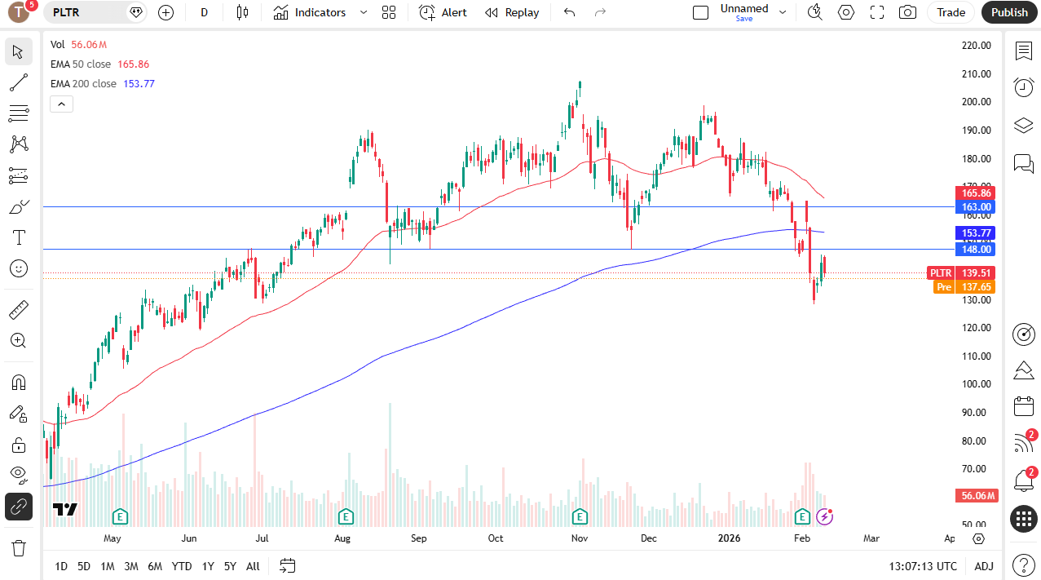Screen dimensions: 1041x580
Task: Remove drawings with trash icon
Action: pyautogui.click(x=19, y=547)
